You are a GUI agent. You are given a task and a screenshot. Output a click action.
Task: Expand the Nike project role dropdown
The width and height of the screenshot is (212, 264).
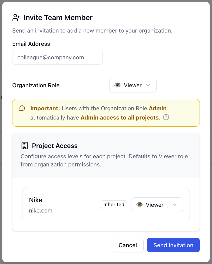point(157,205)
